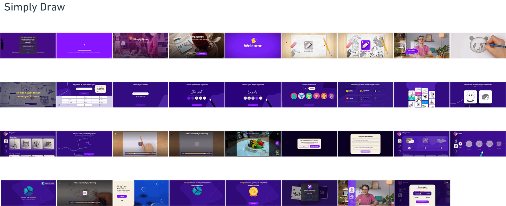The width and height of the screenshot is (506, 206).
Task: Open the Intro lesson path thumbnail
Action: pyautogui.click(x=478, y=144)
